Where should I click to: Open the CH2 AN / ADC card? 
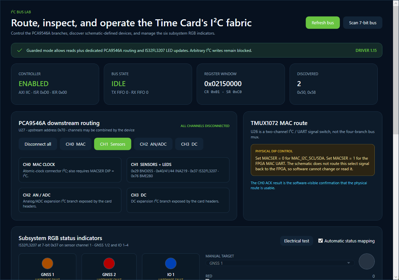(x=70, y=200)
